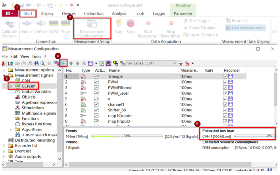Image resolution: width=280 pixels, height=175 pixels.
Task: Click the move down arrow icon
Action: point(77,64)
